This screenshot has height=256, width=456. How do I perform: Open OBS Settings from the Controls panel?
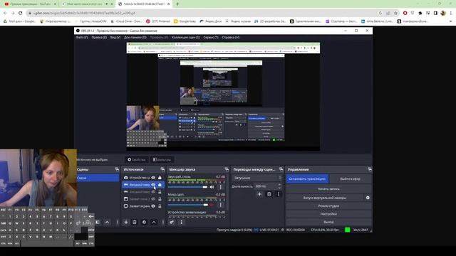pos(328,214)
